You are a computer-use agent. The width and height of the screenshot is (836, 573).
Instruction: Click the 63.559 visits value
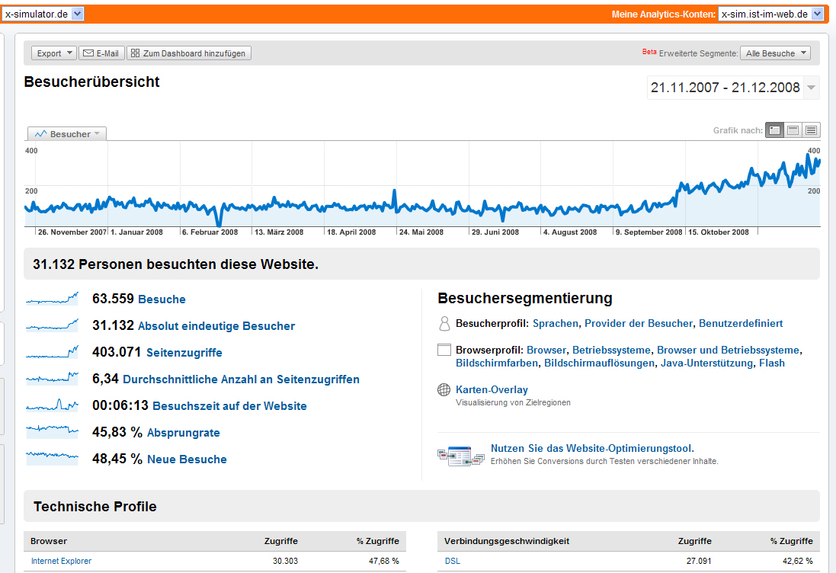pyautogui.click(x=113, y=299)
